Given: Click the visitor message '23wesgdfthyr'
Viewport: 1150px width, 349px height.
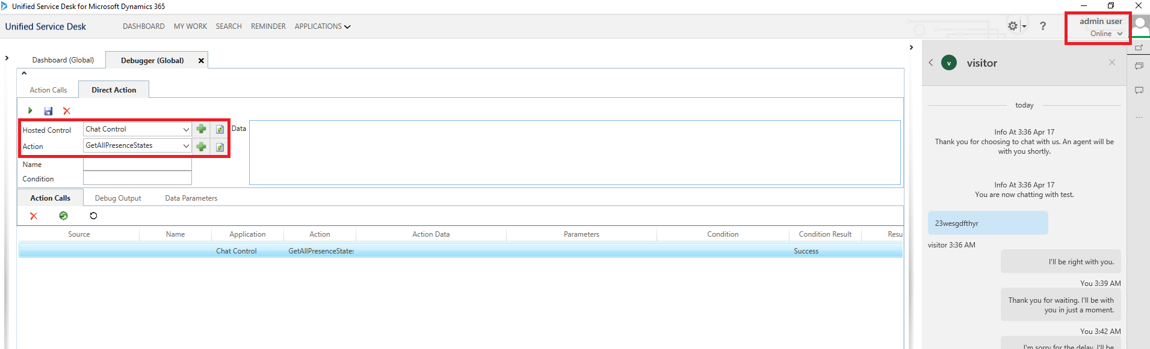Looking at the screenshot, I should tap(988, 223).
